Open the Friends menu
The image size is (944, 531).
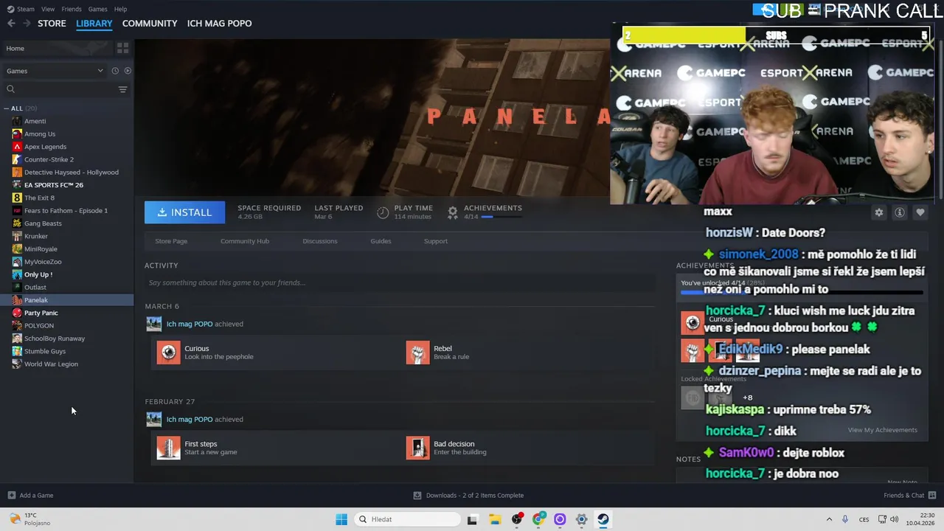tap(72, 9)
